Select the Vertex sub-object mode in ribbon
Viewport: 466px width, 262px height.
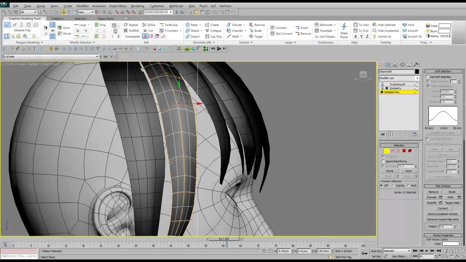click(x=8, y=25)
